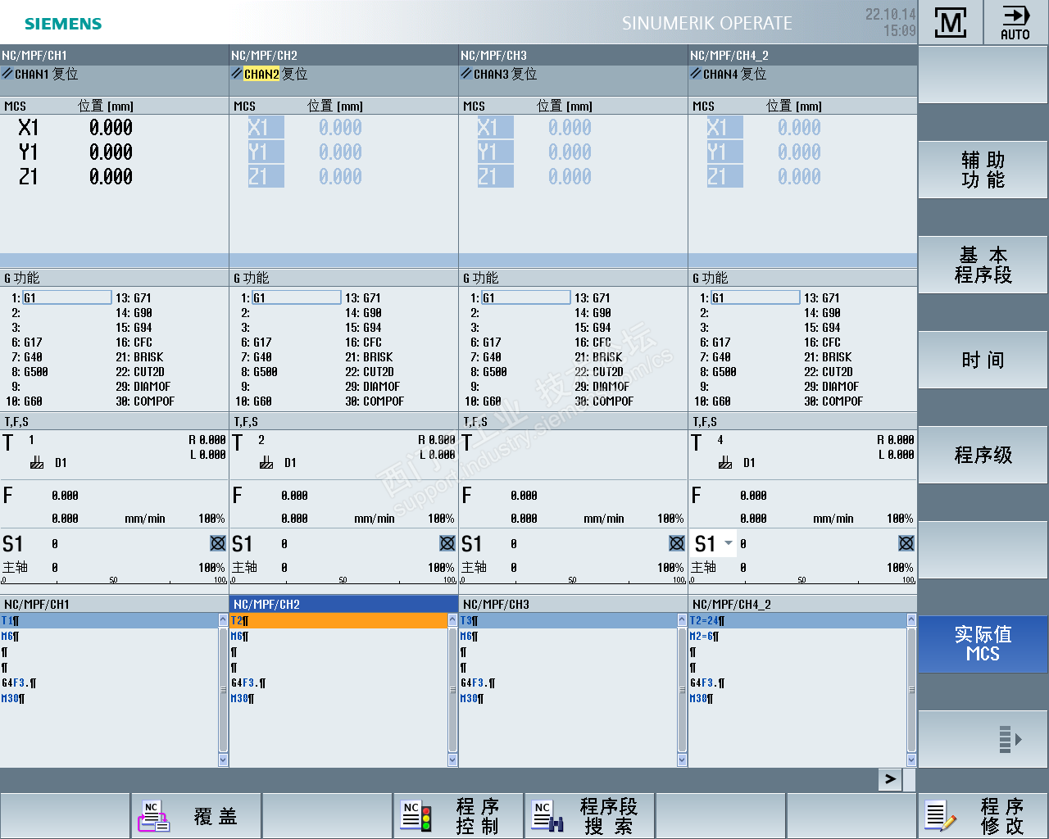This screenshot has width=1049, height=839.
Task: Click the G1 field in channel 1 G functions
Action: coord(67,297)
